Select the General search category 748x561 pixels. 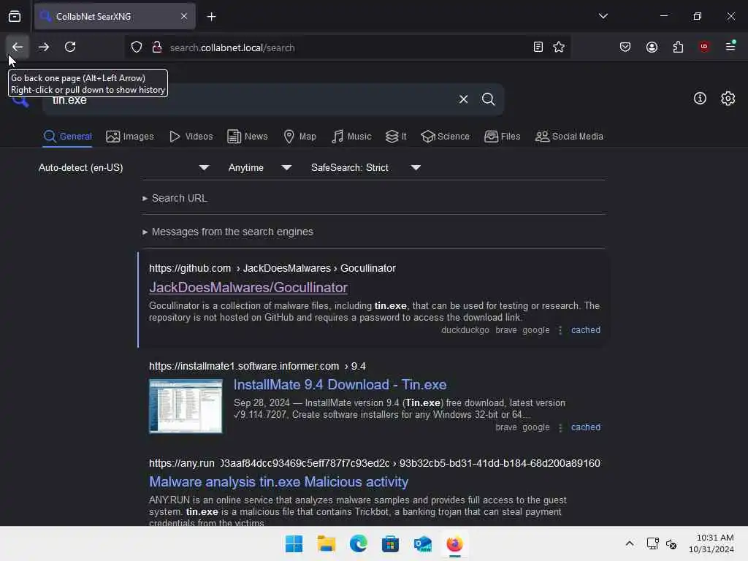tap(67, 137)
